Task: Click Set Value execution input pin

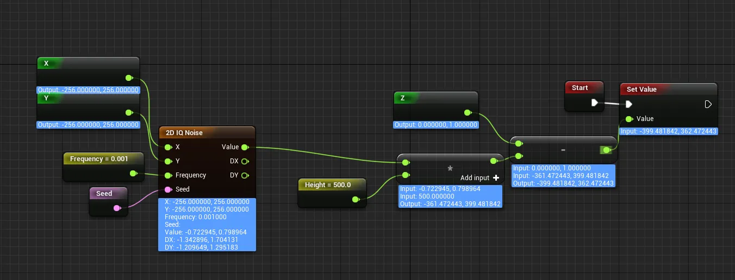Action: tap(628, 104)
